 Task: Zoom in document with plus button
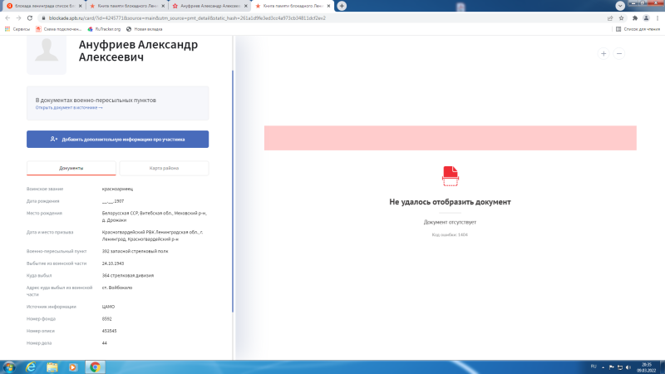(603, 53)
